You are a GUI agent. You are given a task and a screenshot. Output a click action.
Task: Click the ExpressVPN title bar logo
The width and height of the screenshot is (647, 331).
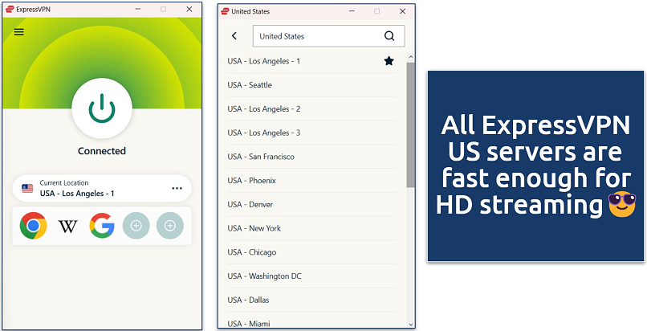[10, 9]
